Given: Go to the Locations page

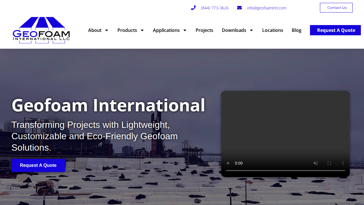Looking at the screenshot, I should tap(273, 30).
